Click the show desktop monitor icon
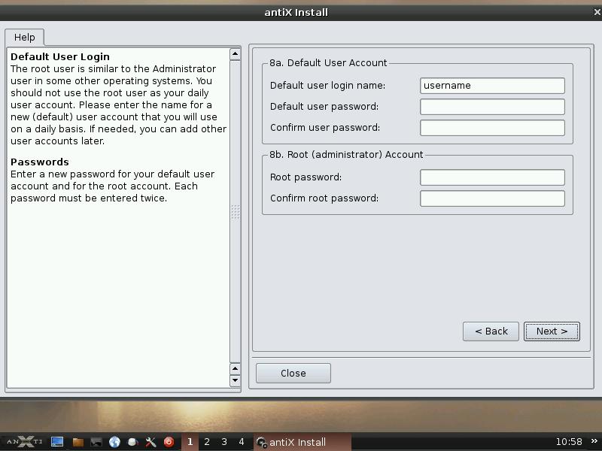The width and height of the screenshot is (602, 451). (57, 442)
